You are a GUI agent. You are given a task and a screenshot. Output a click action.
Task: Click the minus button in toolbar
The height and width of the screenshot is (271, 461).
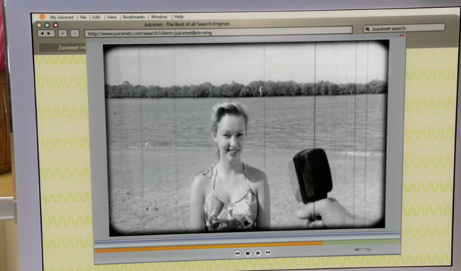click(75, 34)
